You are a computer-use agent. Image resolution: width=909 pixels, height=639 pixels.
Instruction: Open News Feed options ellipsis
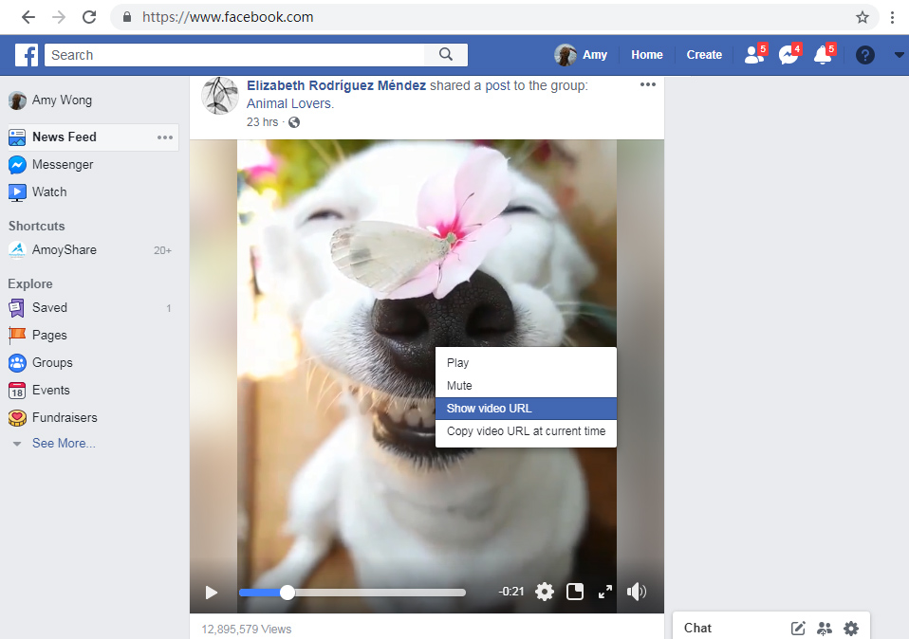click(x=165, y=137)
